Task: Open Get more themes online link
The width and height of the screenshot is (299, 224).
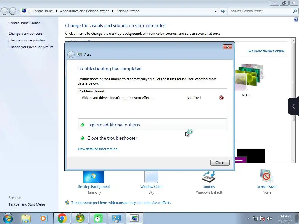Action: coord(266,51)
